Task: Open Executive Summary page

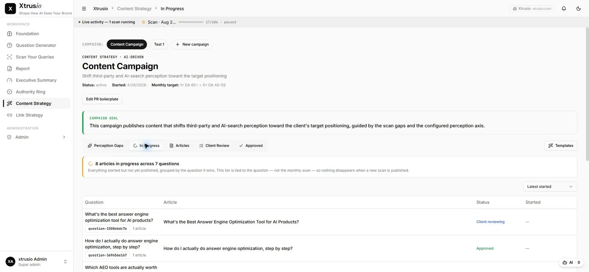Action: point(36,80)
